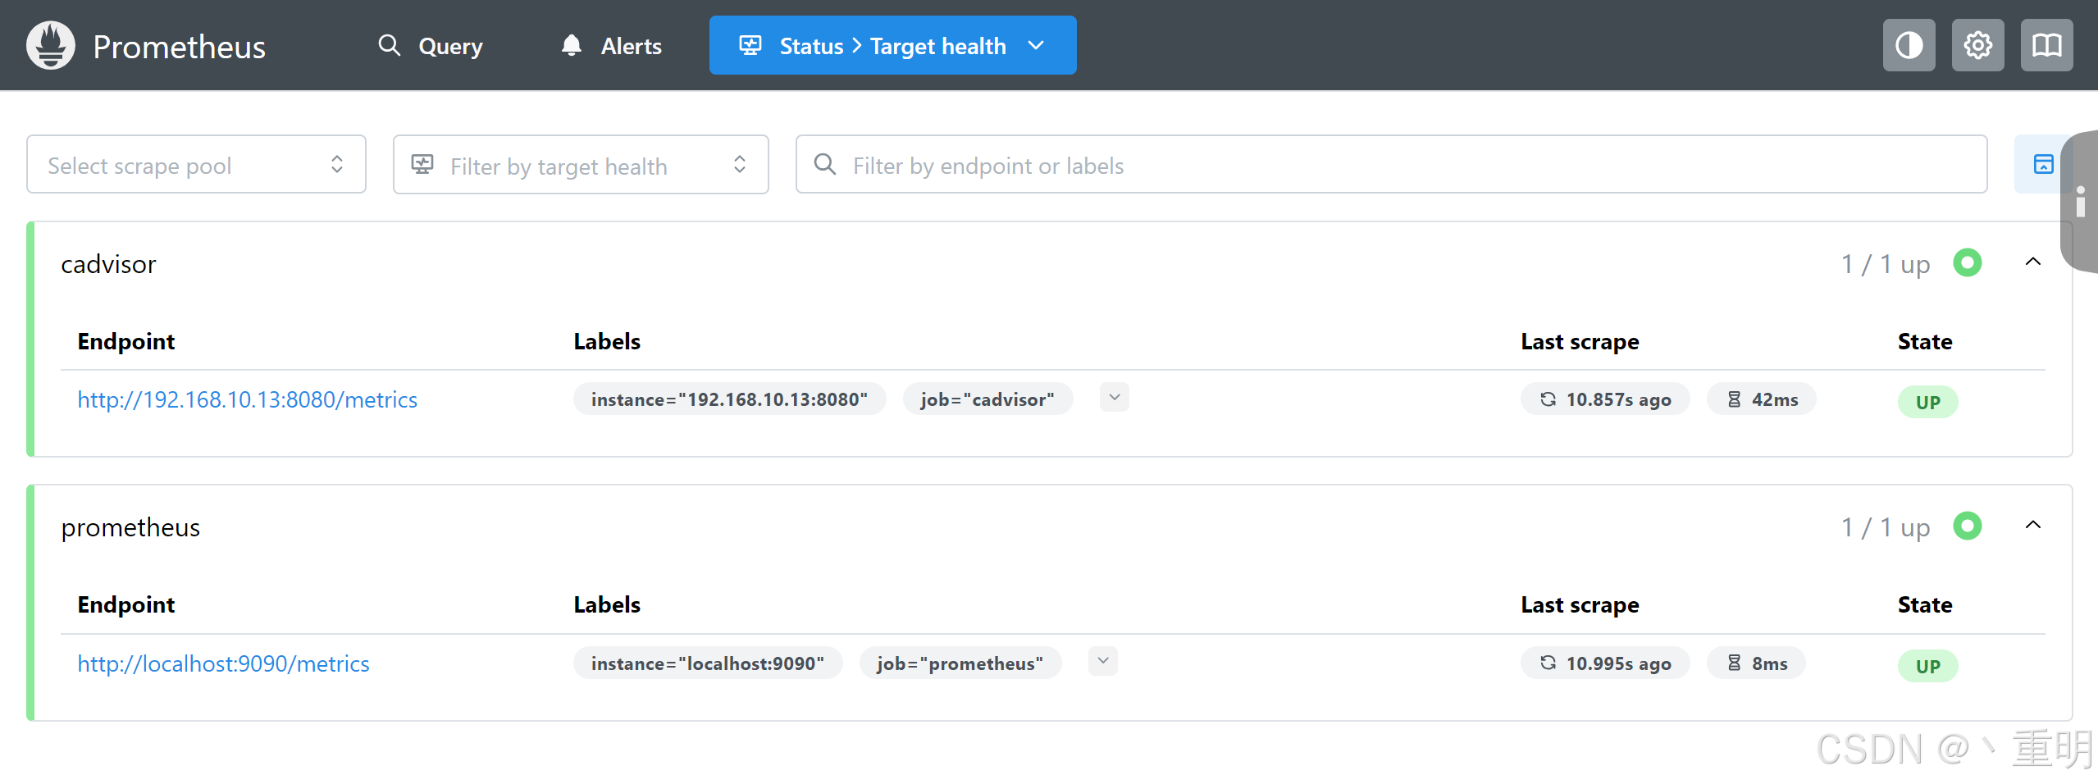Click the 10.857s ago scrape badge
The image size is (2098, 784).
coord(1605,399)
